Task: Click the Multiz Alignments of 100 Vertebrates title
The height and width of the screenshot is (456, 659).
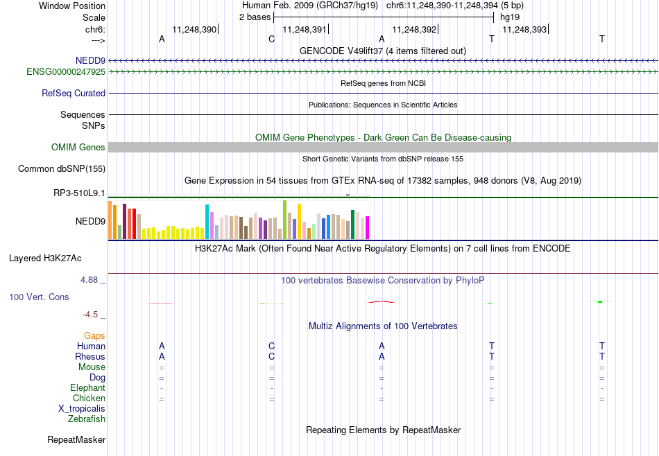Action: coord(383,326)
